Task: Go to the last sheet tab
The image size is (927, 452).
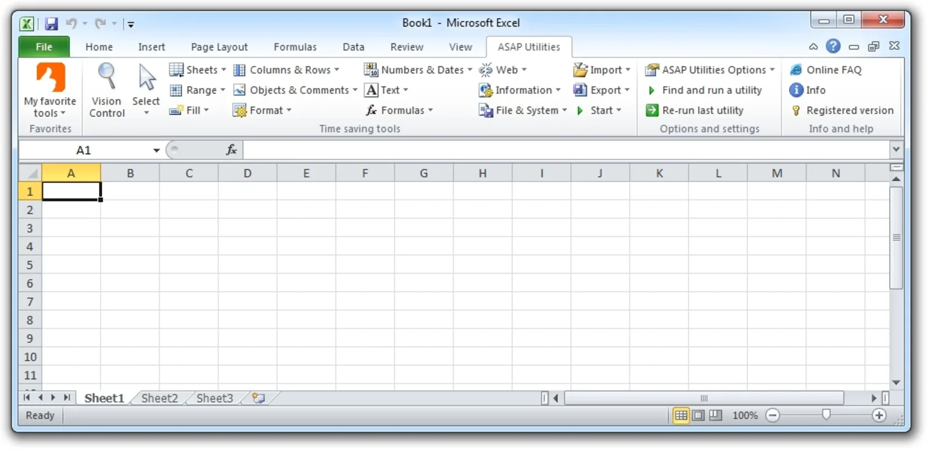Action: tap(67, 398)
